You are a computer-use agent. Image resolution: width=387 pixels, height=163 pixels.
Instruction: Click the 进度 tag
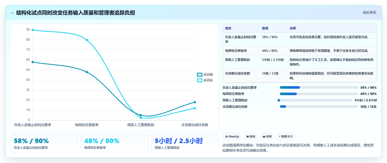[x=267, y=136]
